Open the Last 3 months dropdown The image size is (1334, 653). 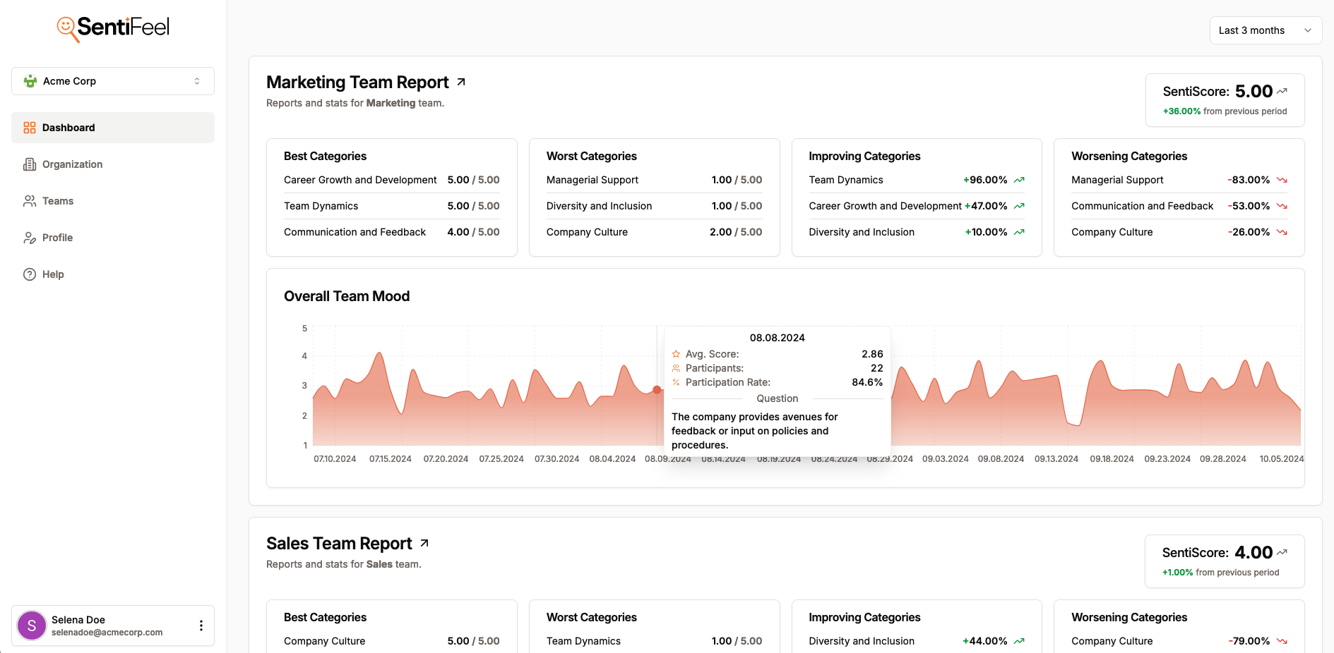click(x=1265, y=30)
